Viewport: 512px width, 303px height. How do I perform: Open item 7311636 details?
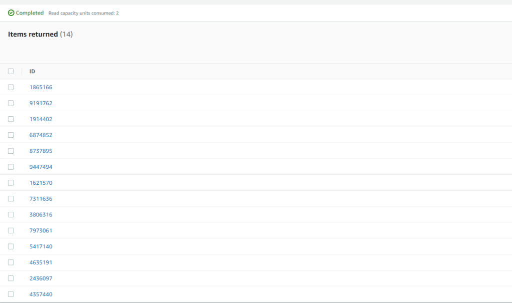[41, 199]
